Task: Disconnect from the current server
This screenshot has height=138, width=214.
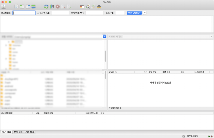Action: (63, 7)
